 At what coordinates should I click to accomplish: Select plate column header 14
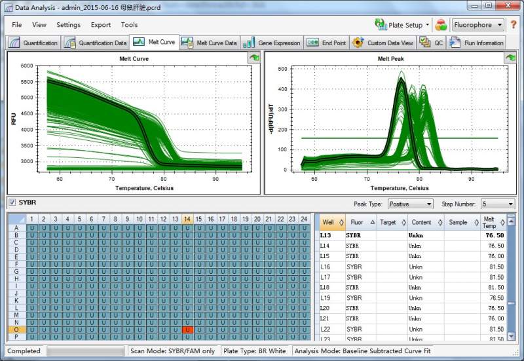click(187, 219)
